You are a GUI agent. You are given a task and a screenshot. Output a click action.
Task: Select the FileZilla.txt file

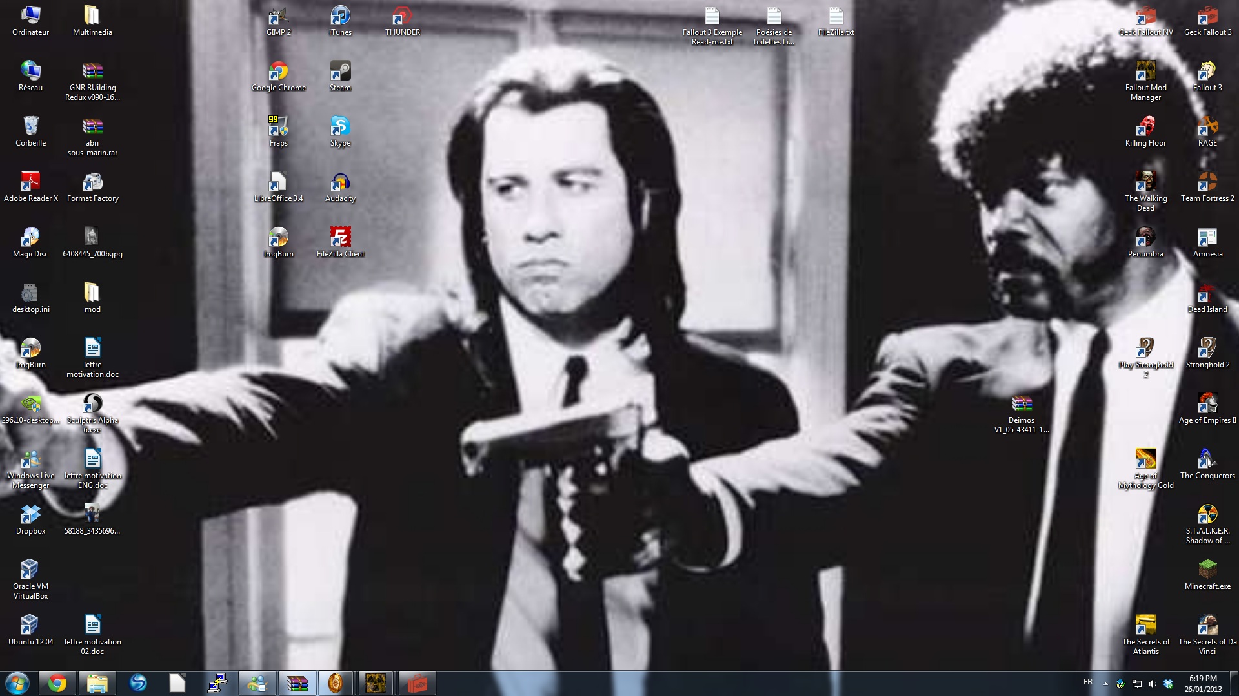tap(836, 21)
